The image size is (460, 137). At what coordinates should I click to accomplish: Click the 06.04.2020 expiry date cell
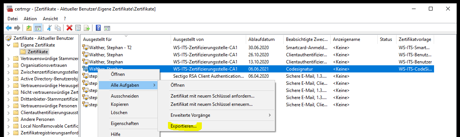259,76
